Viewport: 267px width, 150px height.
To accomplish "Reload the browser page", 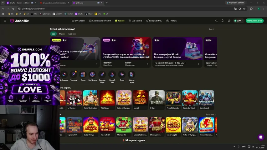I will [13, 9].
